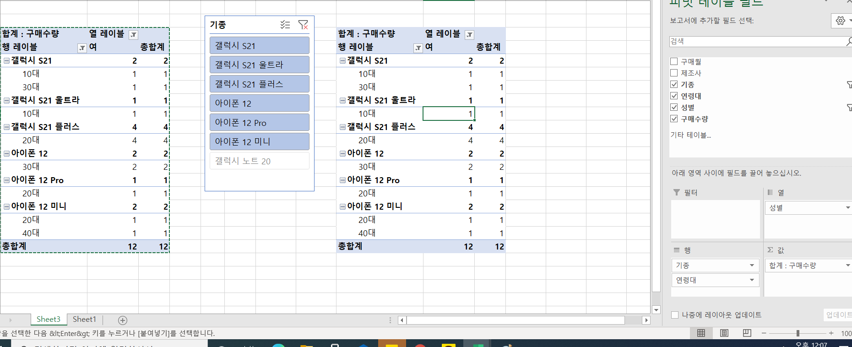Uncheck the 성별 field checkbox
852x347 pixels.
[674, 107]
